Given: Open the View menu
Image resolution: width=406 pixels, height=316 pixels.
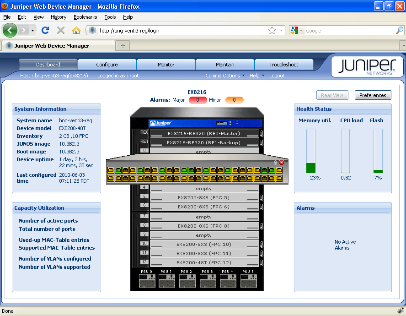Looking at the screenshot, I should click(x=38, y=17).
